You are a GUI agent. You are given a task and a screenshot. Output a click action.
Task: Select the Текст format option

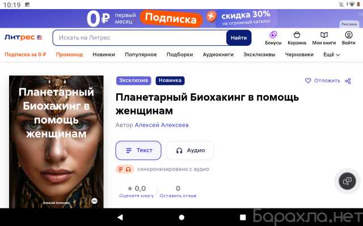(x=138, y=150)
